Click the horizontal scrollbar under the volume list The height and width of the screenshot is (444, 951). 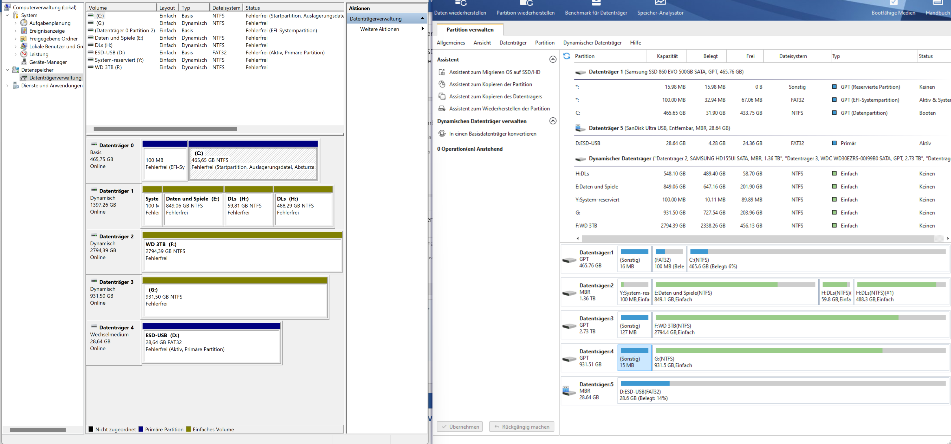click(x=165, y=129)
